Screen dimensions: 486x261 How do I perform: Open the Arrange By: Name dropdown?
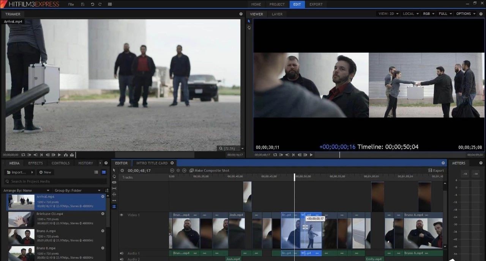(x=27, y=191)
